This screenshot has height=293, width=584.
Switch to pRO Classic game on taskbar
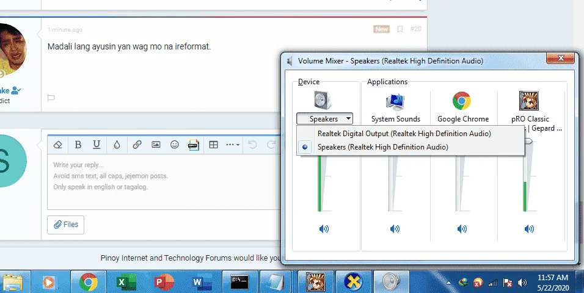pyautogui.click(x=316, y=282)
